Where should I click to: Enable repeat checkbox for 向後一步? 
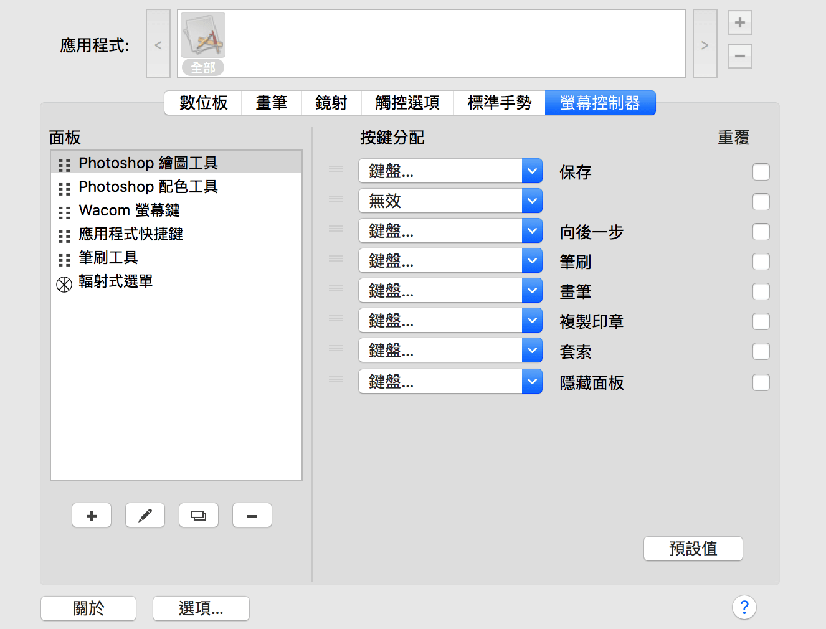click(x=761, y=232)
